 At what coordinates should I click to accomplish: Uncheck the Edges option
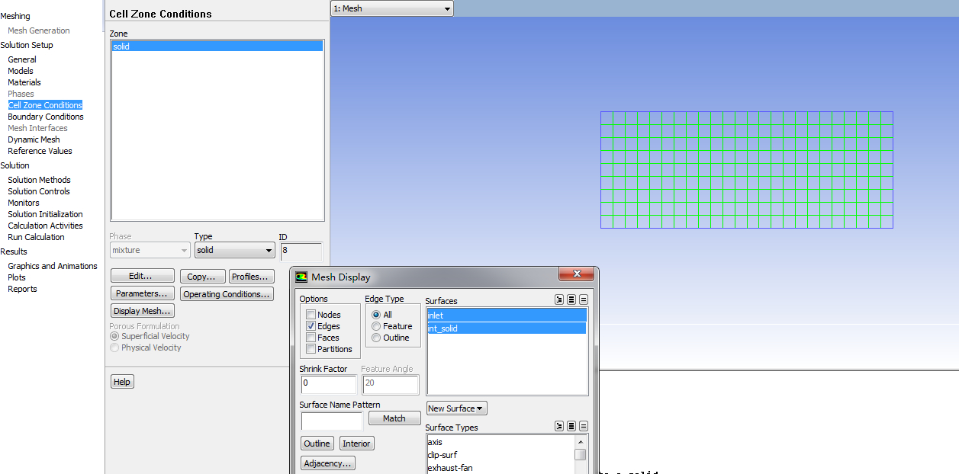click(x=311, y=326)
